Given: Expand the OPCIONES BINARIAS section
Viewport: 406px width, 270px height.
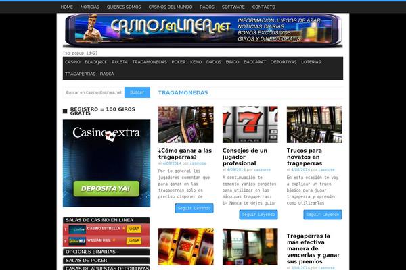Looking at the screenshot, I should tap(106, 252).
